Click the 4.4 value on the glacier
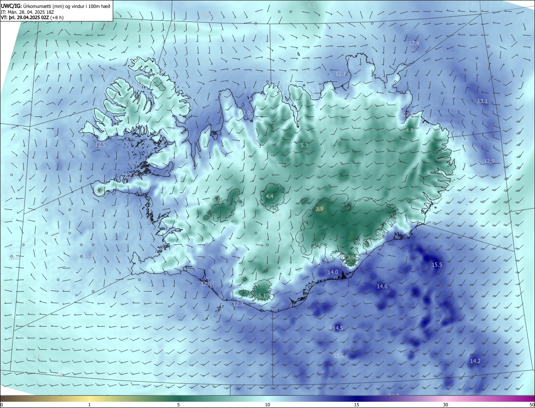Viewport: 535px width, 408px height. (270, 196)
